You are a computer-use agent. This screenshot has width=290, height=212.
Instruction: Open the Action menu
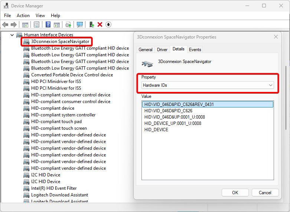(x=23, y=16)
